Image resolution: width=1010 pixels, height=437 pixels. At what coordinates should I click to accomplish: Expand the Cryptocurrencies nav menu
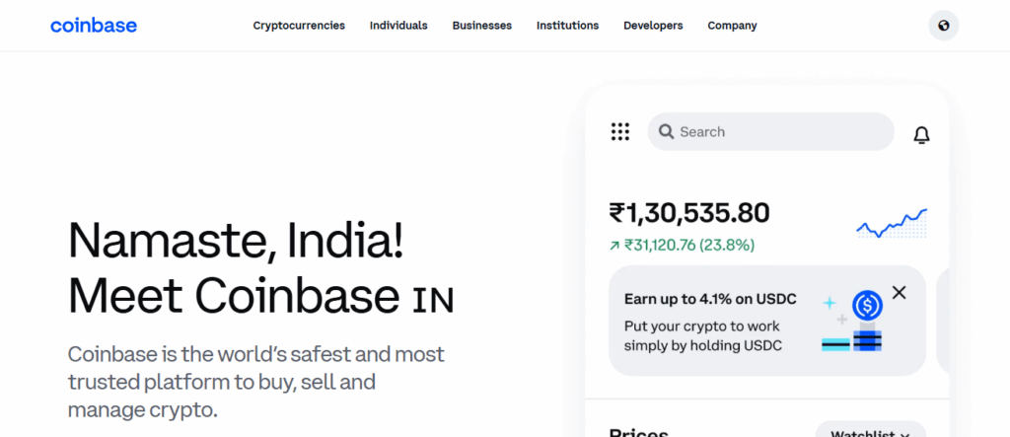pos(299,26)
